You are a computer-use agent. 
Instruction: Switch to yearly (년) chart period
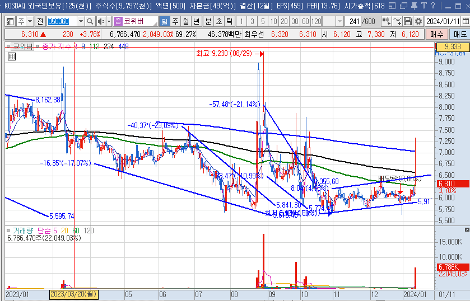196,21
